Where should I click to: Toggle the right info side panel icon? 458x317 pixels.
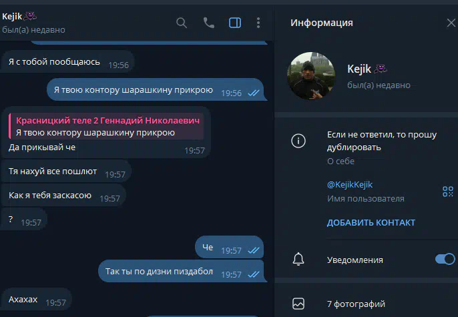coord(235,23)
